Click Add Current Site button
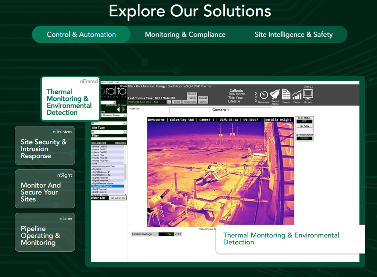Image resolution: width=377 pixels, height=277 pixels. coord(118,198)
